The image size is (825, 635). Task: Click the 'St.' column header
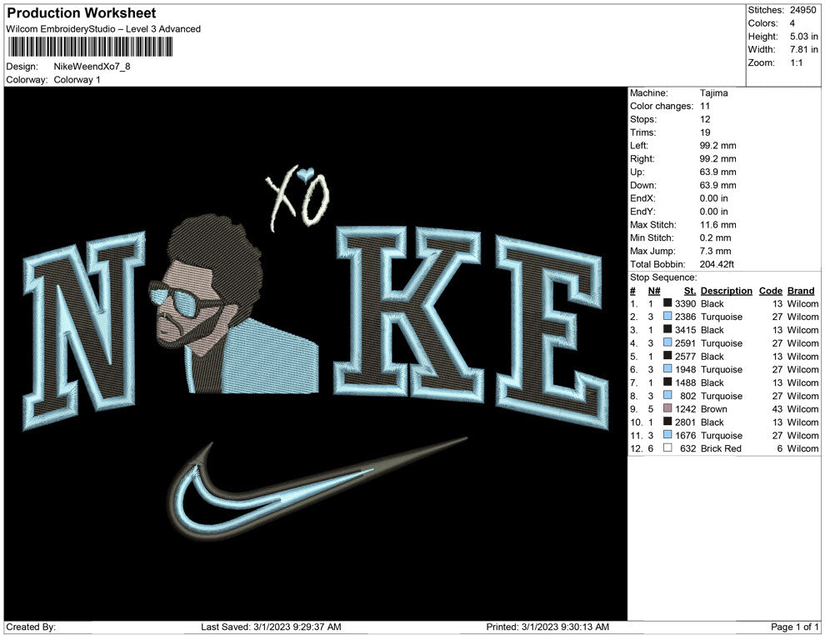(690, 290)
